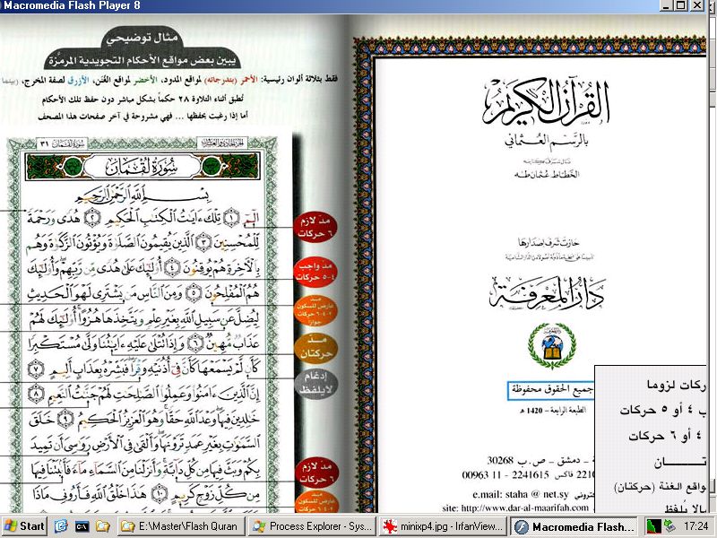Click the phone number 00963 11 - 2241615

click(505, 475)
